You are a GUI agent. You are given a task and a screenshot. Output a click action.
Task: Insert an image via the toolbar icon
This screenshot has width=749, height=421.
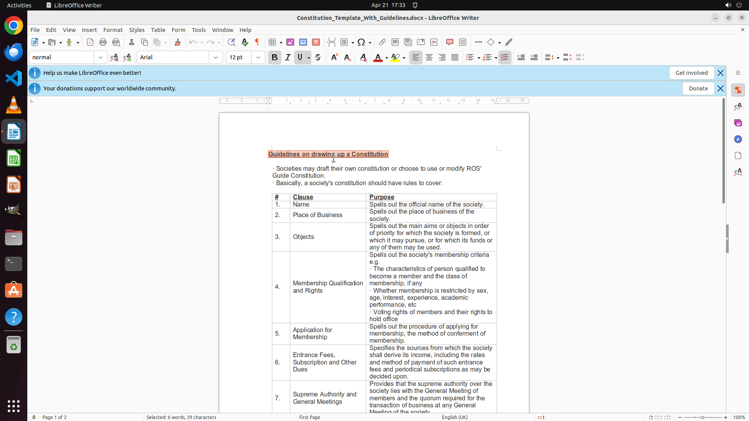(290, 42)
